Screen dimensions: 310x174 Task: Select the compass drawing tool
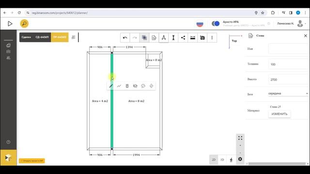coord(164,38)
